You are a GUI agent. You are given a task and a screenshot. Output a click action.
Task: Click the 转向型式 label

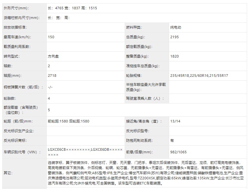pyautogui.click(x=12, y=56)
